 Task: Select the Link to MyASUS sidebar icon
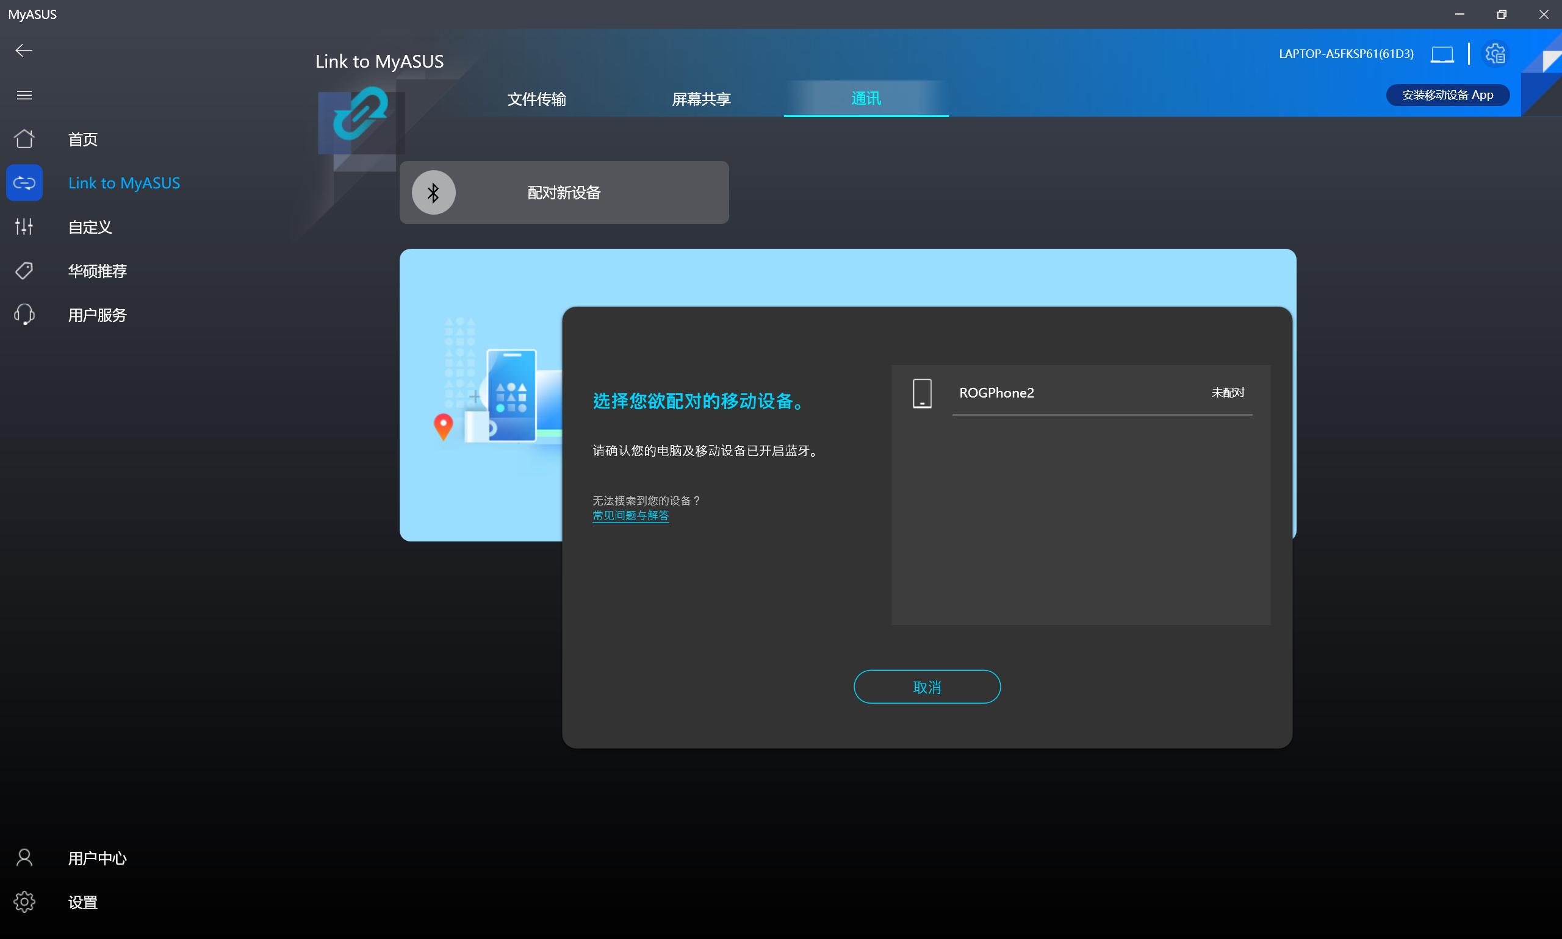coord(24,183)
